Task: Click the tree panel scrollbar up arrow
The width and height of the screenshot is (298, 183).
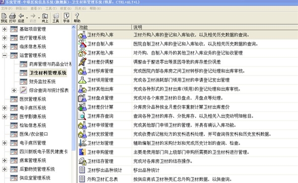Action: [x=74, y=27]
